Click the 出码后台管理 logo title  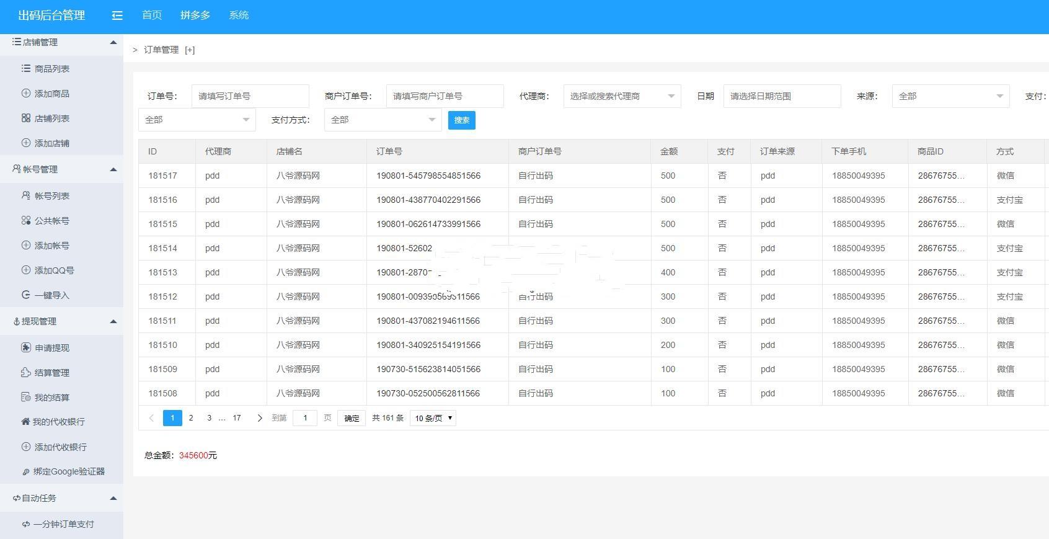pyautogui.click(x=52, y=16)
